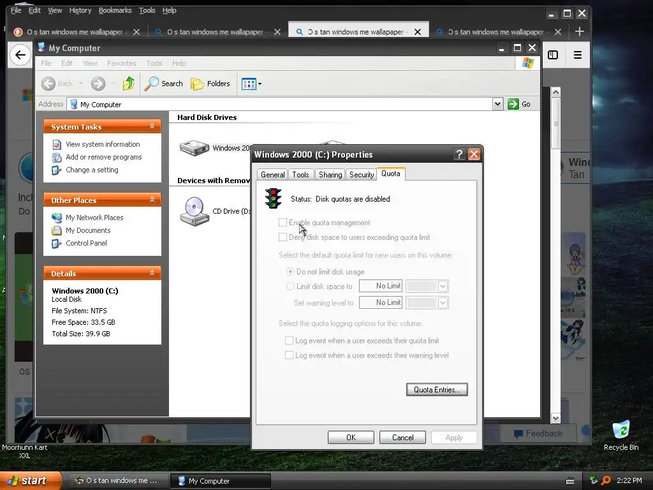This screenshot has height=490, width=653.
Task: Click the Quota Entries button
Action: (437, 390)
